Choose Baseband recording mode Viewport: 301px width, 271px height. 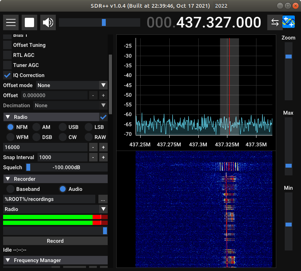coord(10,189)
